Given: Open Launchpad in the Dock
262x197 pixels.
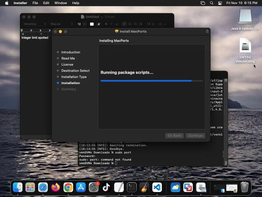Looking at the screenshot, I should coord(30,187).
